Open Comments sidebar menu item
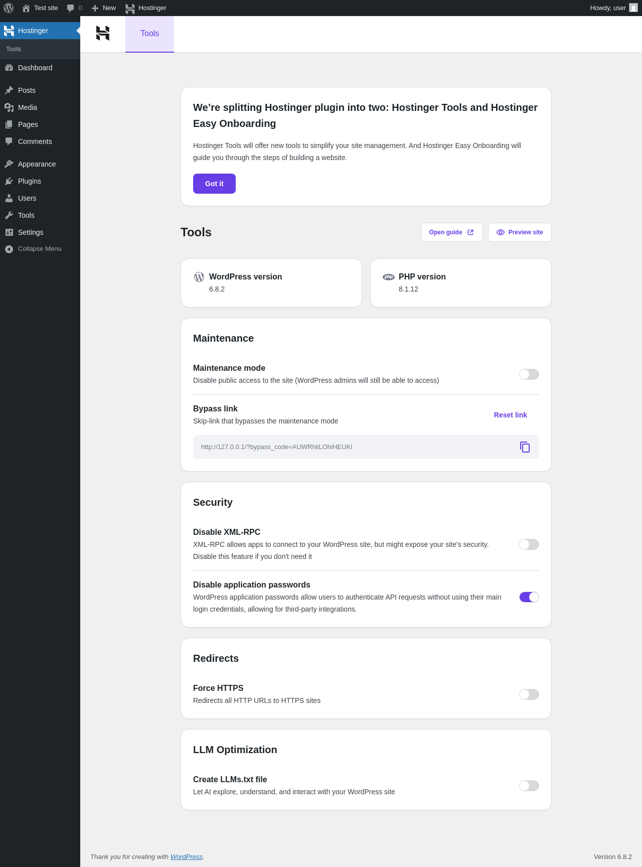642x867 pixels. point(40,141)
